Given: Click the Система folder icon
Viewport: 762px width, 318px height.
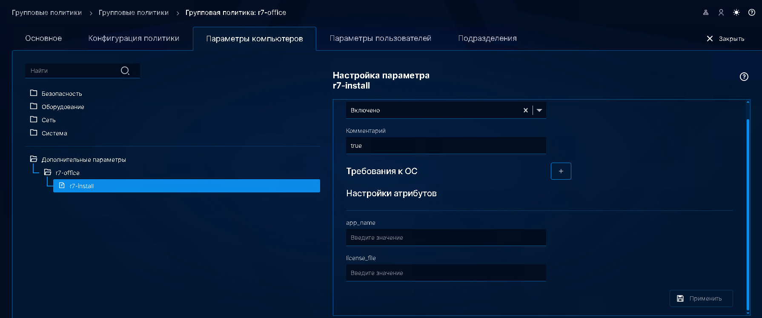Looking at the screenshot, I should click(34, 132).
